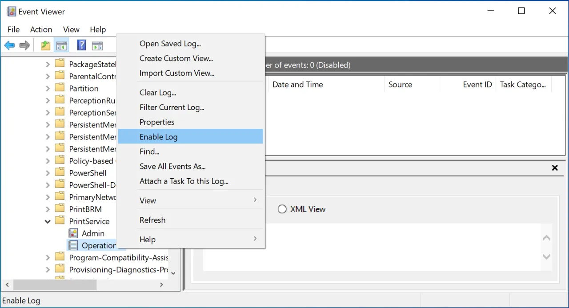Select Filter Current Log... menu entry
This screenshot has width=569, height=308.
click(172, 107)
